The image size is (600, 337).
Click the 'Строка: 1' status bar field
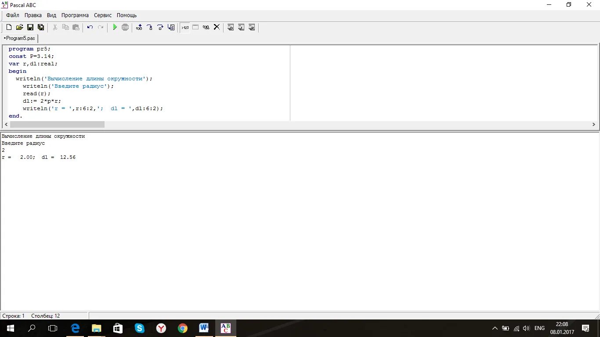[x=14, y=316]
